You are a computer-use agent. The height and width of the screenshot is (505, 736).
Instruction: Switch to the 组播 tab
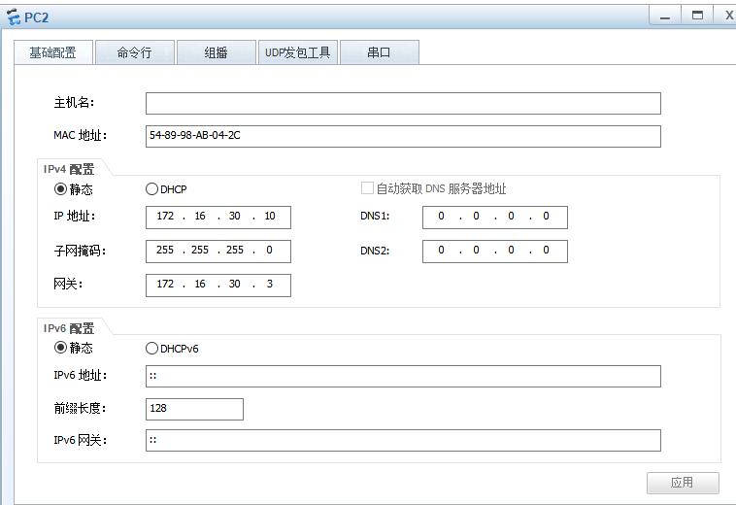tap(216, 52)
